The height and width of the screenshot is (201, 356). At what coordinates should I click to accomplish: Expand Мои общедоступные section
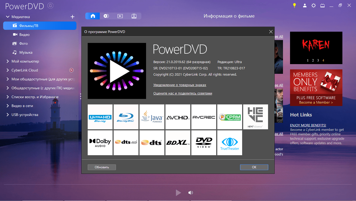(x=8, y=79)
